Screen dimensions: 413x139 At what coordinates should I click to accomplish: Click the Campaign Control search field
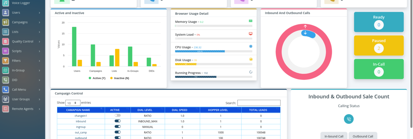[259, 103]
